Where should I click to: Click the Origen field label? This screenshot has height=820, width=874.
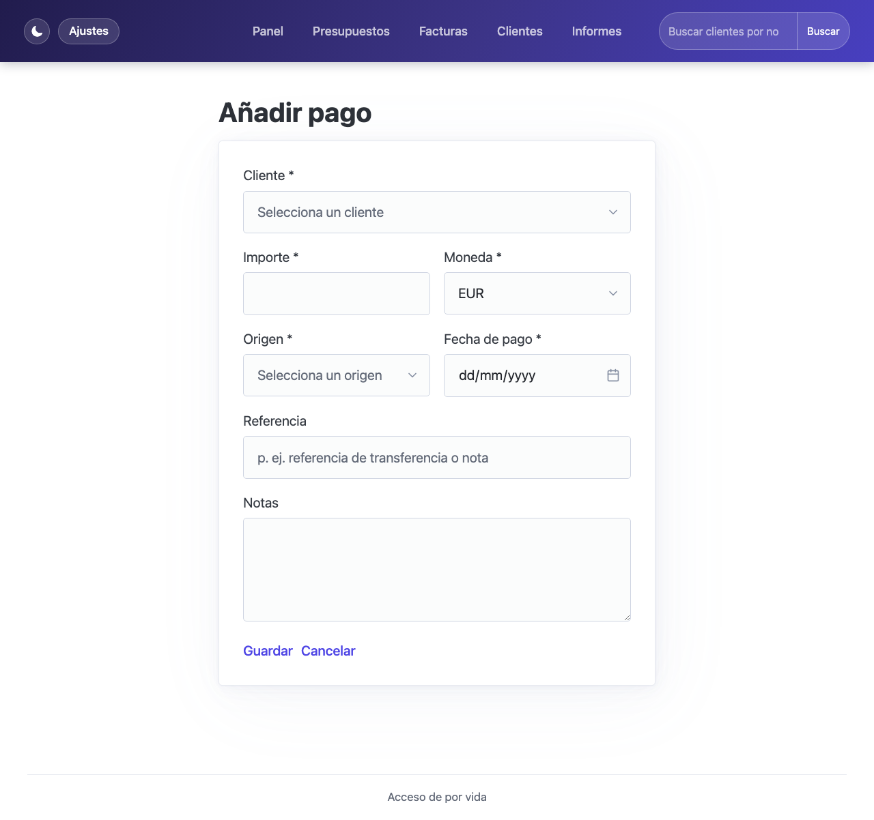click(x=268, y=339)
